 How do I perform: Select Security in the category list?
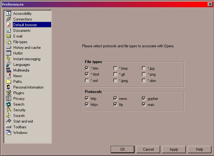point(19,110)
